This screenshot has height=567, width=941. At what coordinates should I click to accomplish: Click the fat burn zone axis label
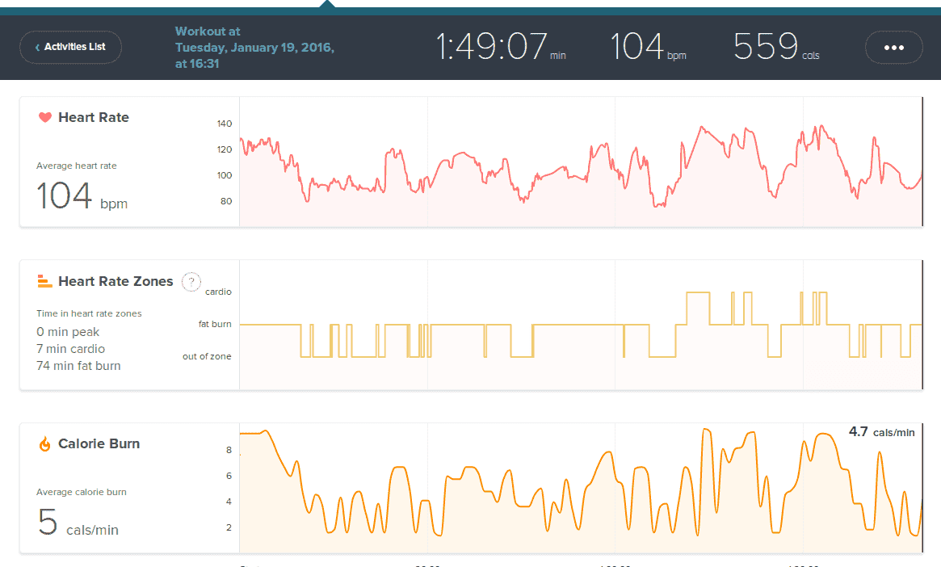tap(215, 324)
